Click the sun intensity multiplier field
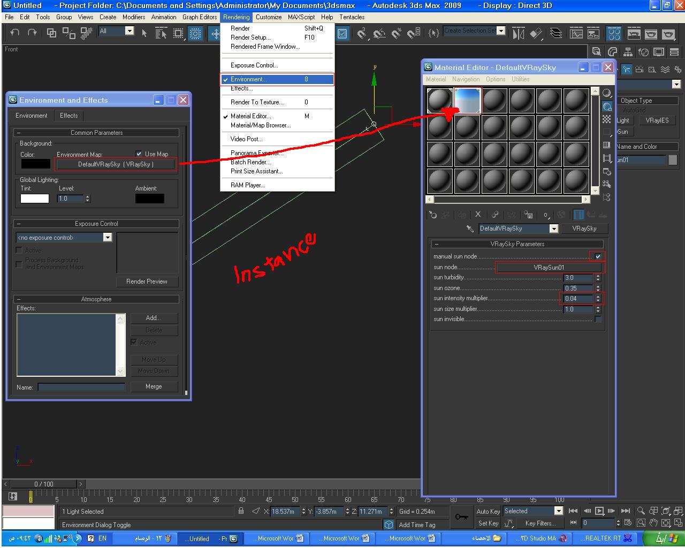Image resolution: width=685 pixels, height=548 pixels. click(578, 298)
